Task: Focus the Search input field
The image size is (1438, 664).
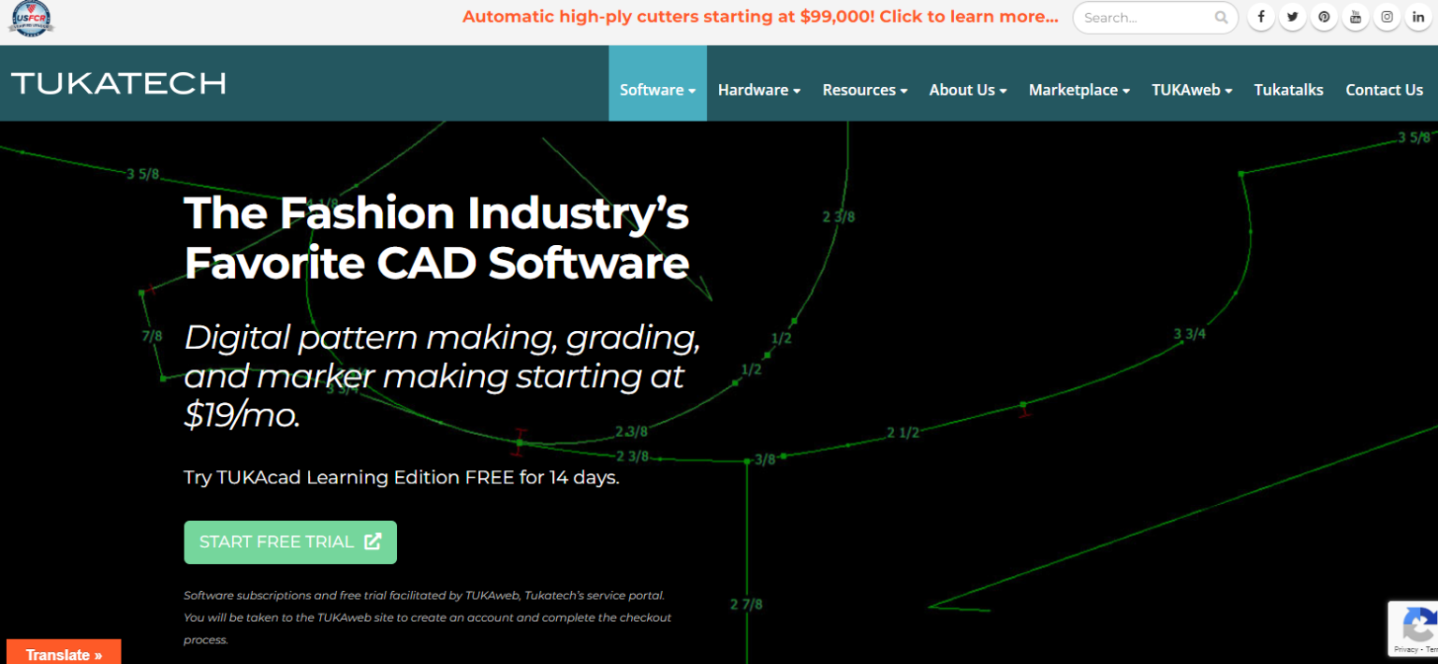Action: pos(1144,18)
